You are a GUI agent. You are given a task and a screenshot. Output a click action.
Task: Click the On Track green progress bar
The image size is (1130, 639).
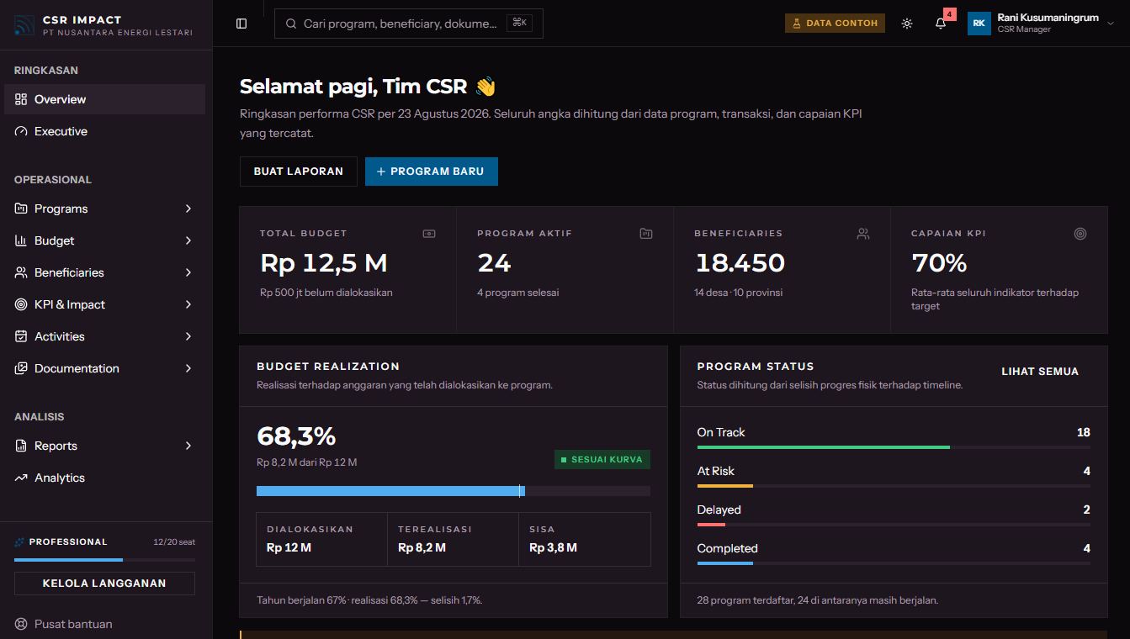pos(894,447)
